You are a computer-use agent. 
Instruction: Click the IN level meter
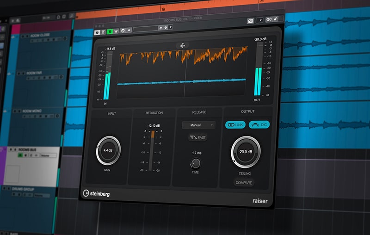[108, 75]
